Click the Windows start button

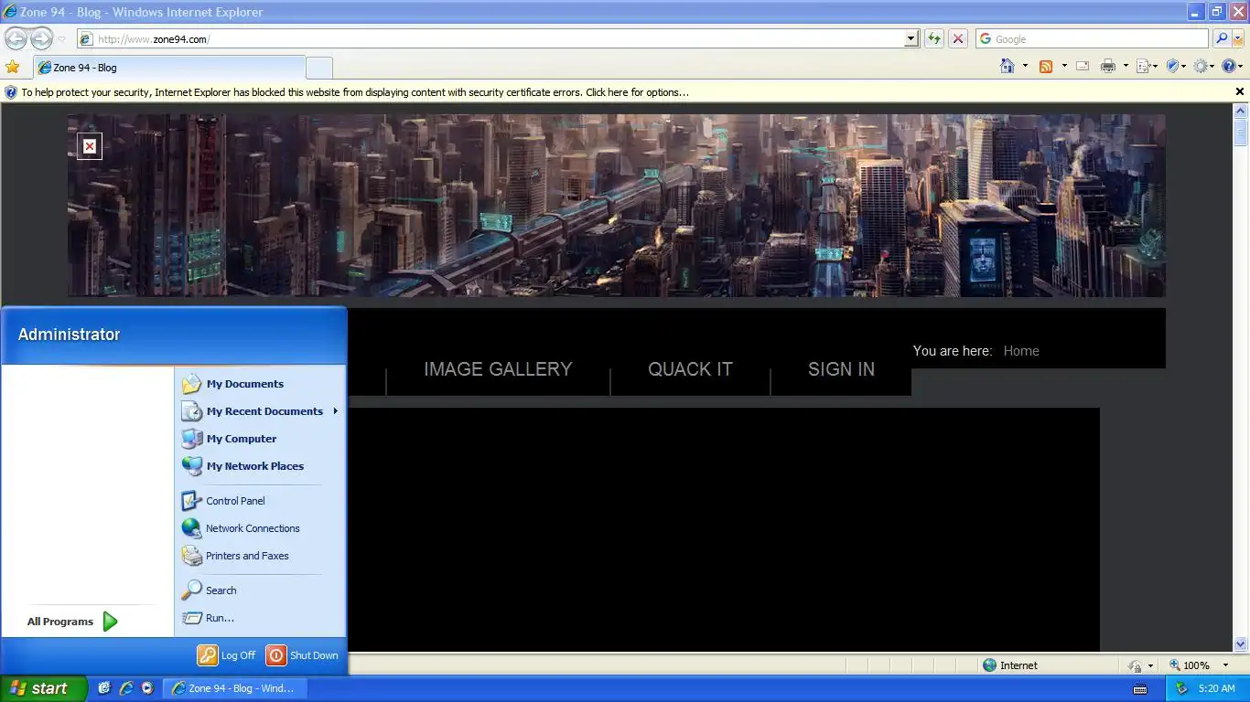(43, 688)
